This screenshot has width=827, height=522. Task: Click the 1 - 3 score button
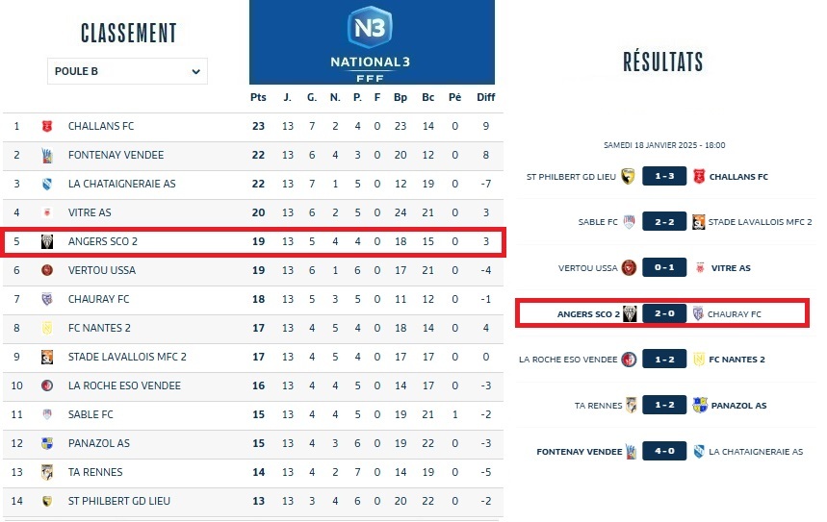pos(663,177)
